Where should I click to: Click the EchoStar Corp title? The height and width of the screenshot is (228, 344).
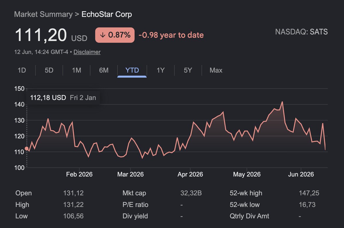tap(107, 14)
